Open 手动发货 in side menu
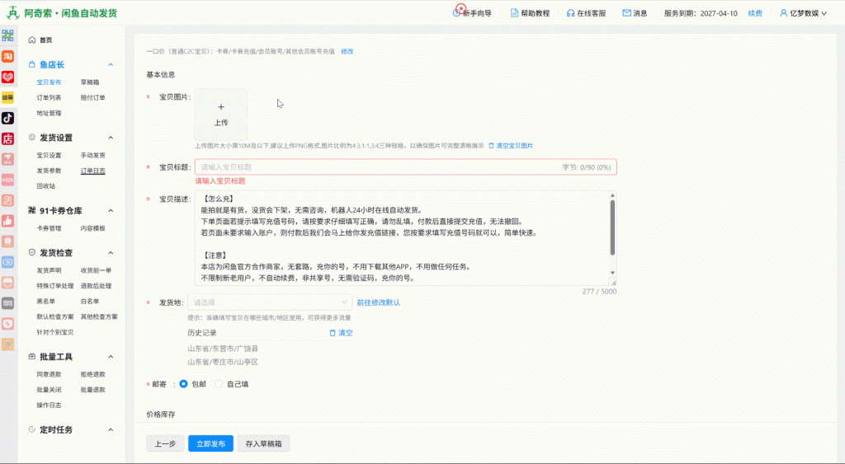 (x=92, y=156)
